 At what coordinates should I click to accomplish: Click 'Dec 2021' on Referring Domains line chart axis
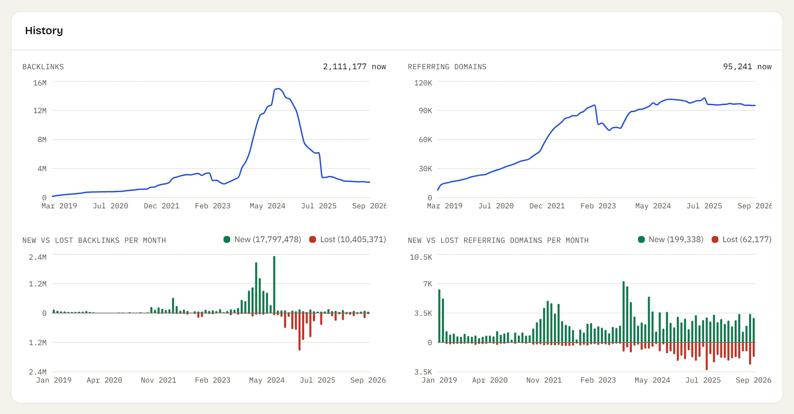(x=547, y=206)
